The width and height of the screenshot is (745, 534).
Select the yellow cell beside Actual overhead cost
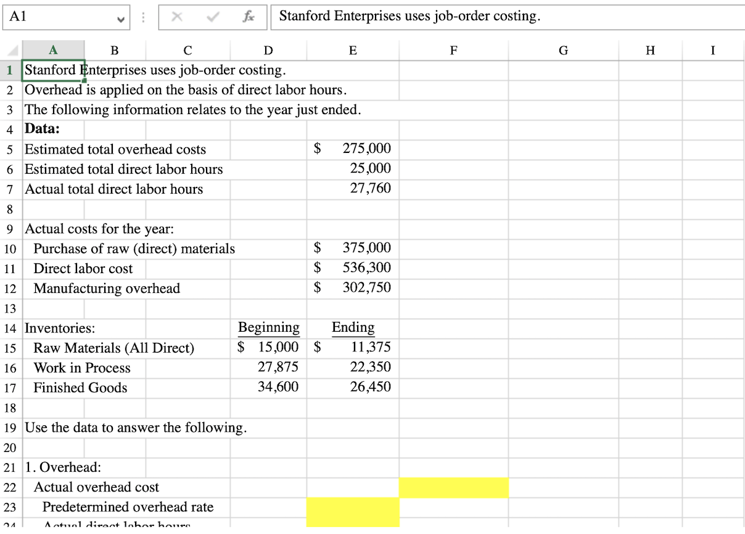[x=454, y=487]
